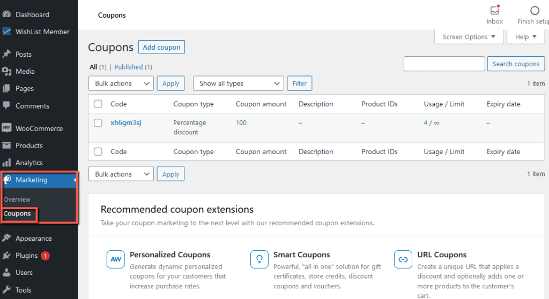This screenshot has height=299, width=549.
Task: Open the Smart Coupons extension title
Action: (301, 255)
